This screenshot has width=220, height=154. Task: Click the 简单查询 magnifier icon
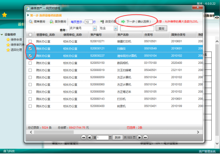tap(31, 21)
